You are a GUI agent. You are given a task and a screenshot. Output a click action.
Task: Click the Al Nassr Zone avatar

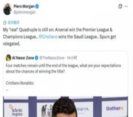[8, 58]
